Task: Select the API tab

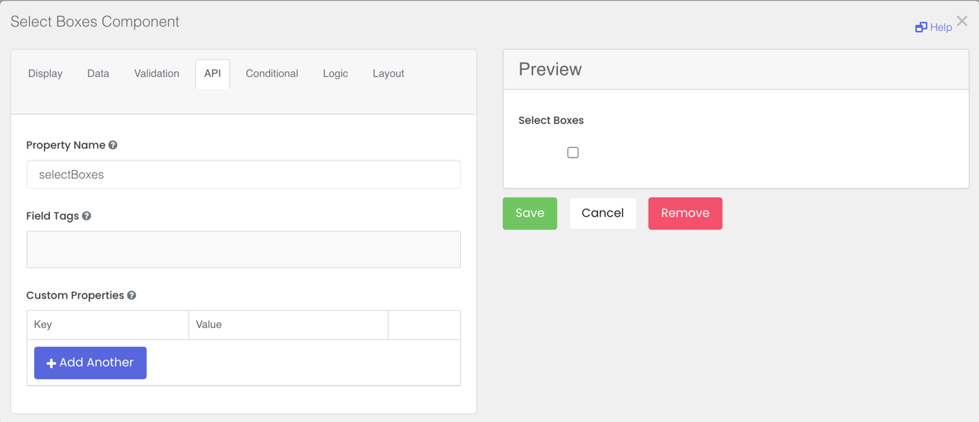Action: click(x=213, y=73)
